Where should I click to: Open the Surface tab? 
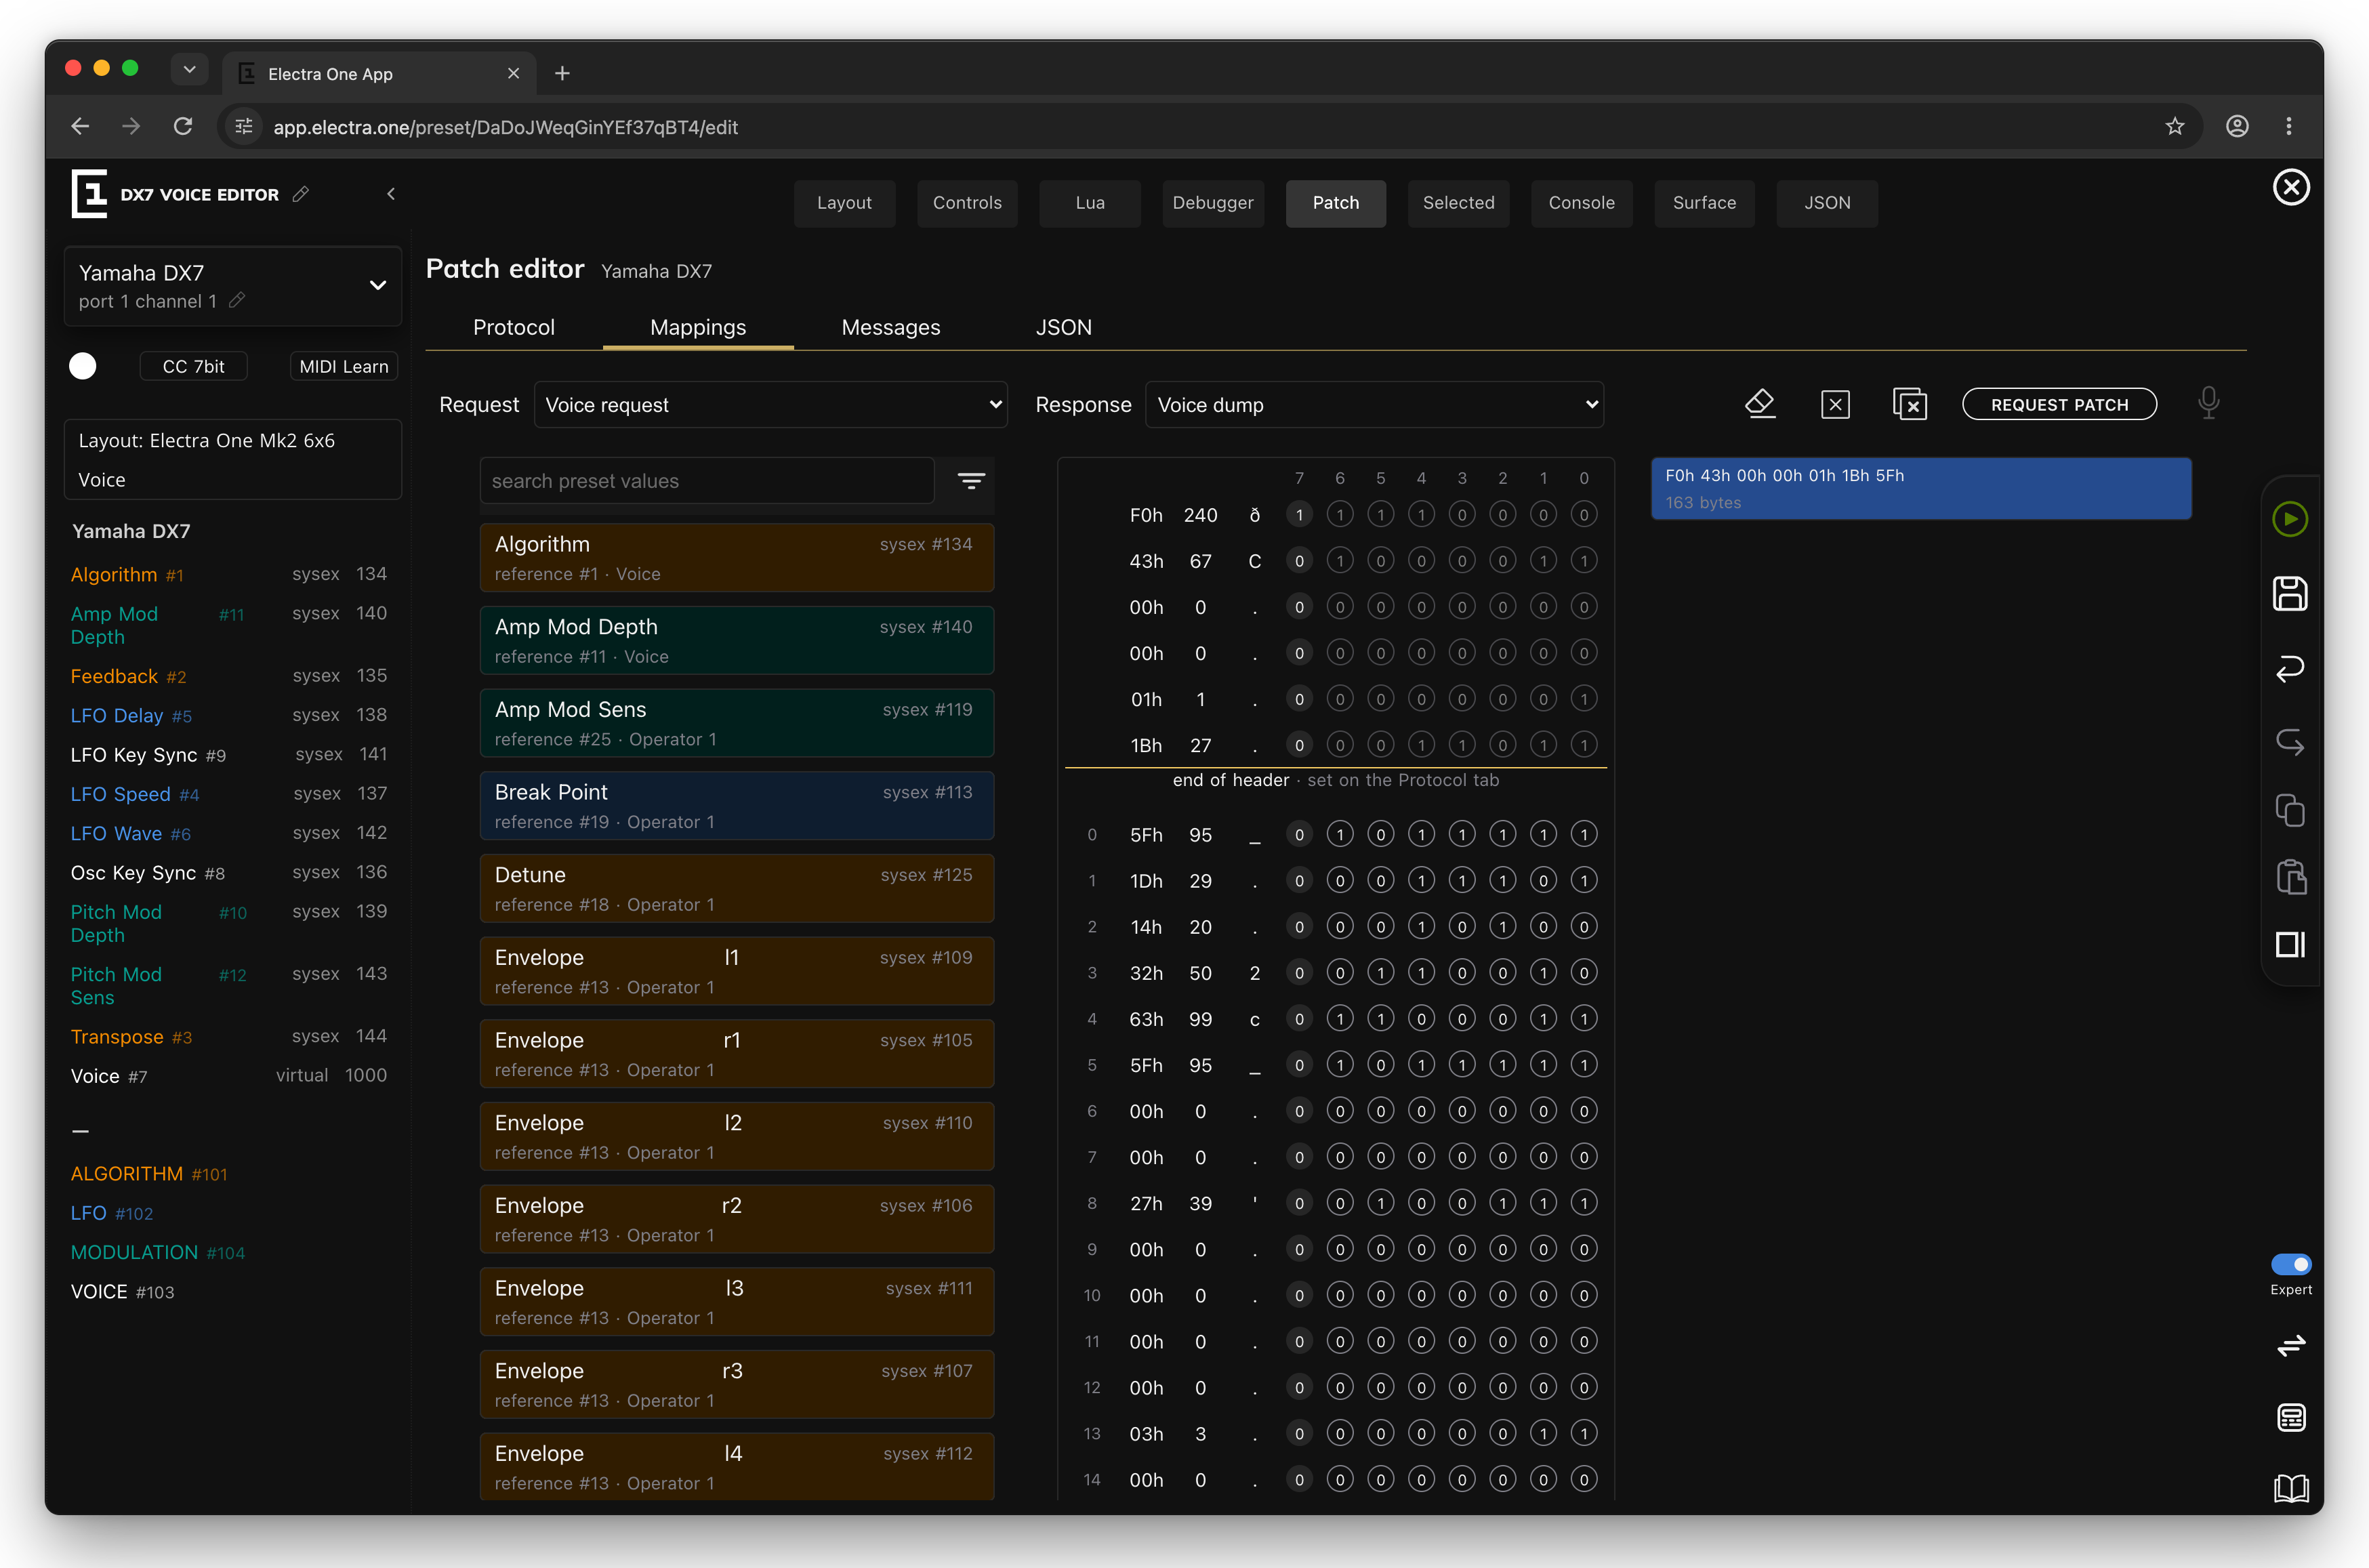click(1704, 203)
